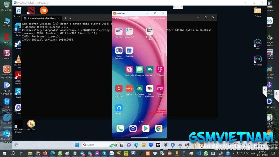Open Task View on host taskbar

tap(22, 153)
